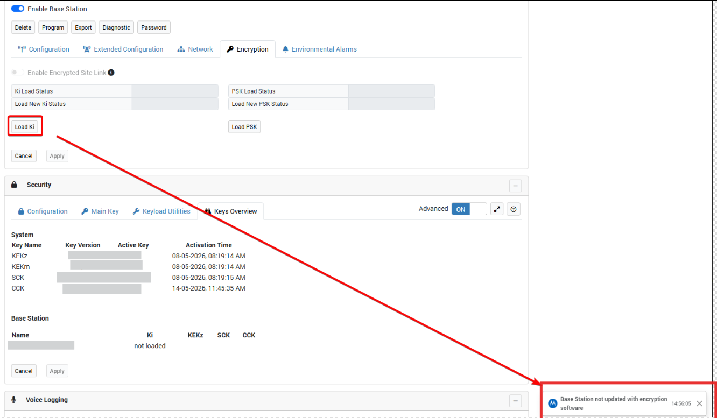The image size is (717, 418).
Task: Click the notification message text
Action: tap(614, 403)
